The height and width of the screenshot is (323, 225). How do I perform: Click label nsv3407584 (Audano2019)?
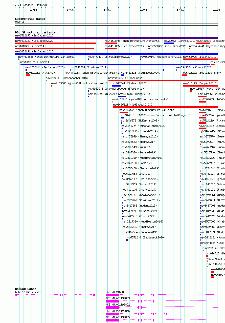click(140, 232)
